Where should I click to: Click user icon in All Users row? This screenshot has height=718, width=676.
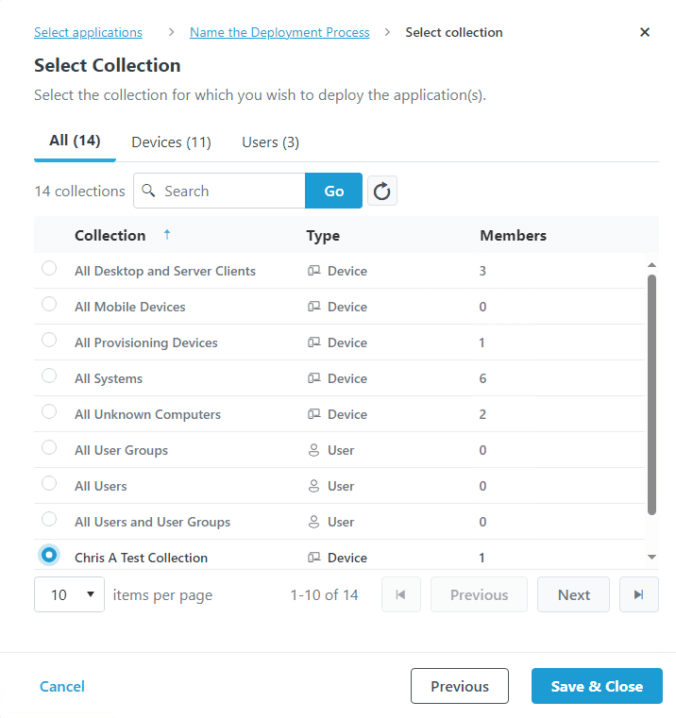pyautogui.click(x=314, y=486)
